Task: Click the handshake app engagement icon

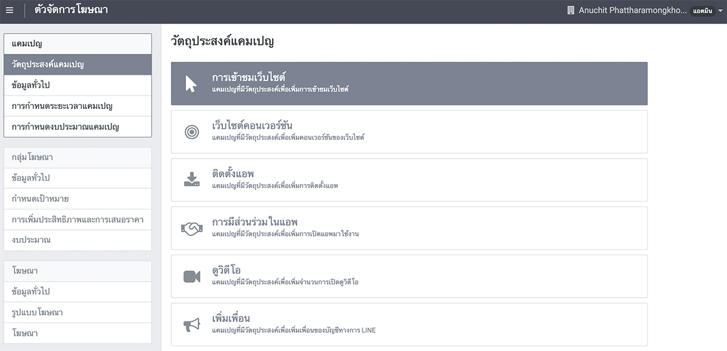Action: [x=191, y=228]
